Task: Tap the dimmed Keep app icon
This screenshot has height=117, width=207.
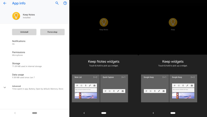Action: (173, 22)
